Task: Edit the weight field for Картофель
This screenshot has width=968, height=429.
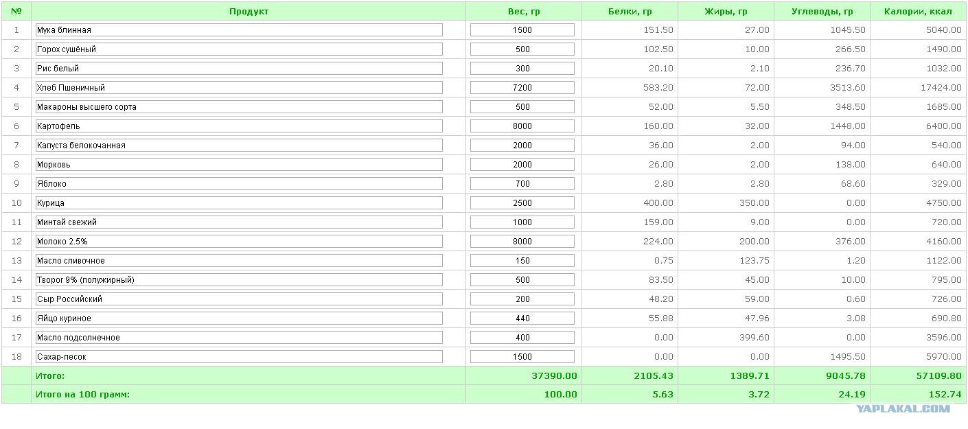Action: click(522, 126)
